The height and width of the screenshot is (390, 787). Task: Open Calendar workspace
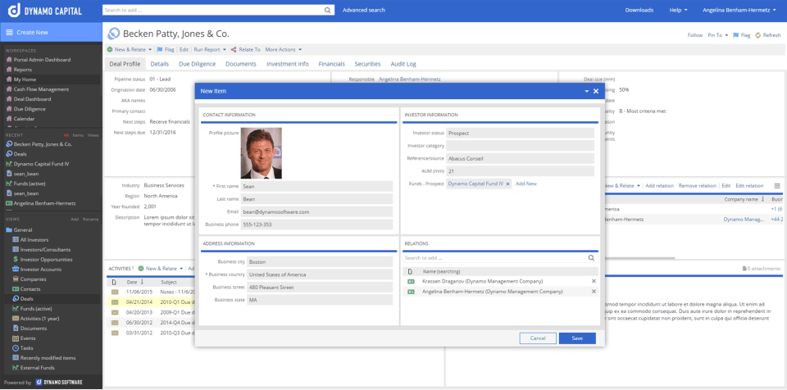click(x=24, y=119)
